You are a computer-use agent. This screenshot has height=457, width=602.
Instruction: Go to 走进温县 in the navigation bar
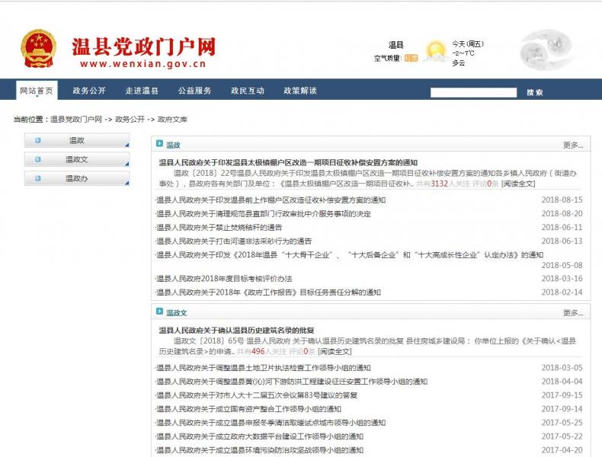point(142,91)
